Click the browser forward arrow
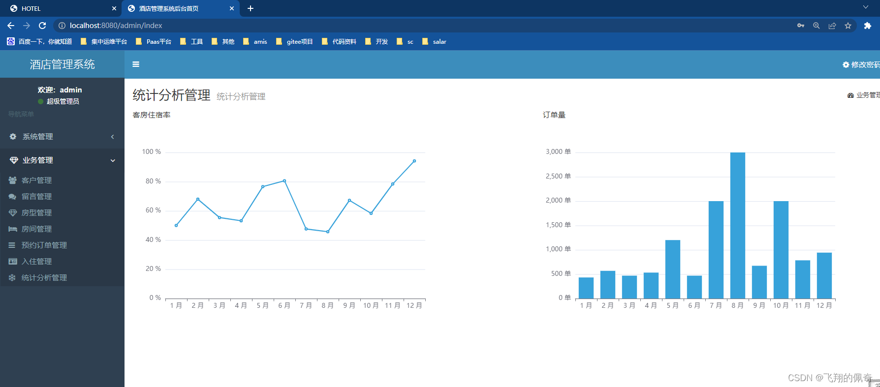Viewport: 880px width, 387px height. [27, 26]
